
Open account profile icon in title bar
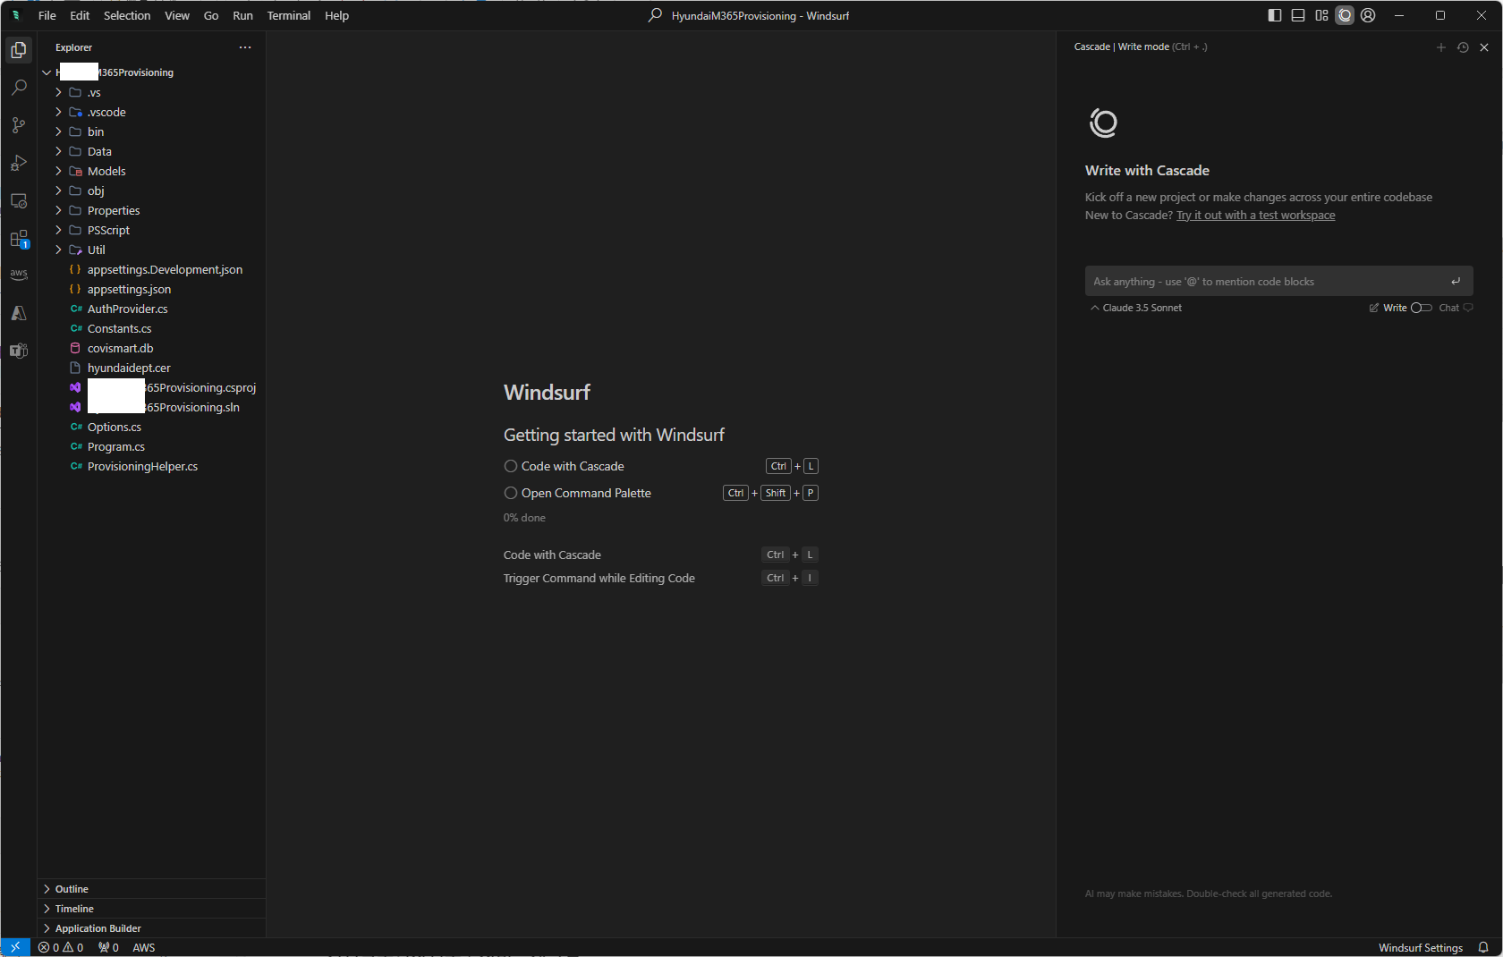pyautogui.click(x=1368, y=15)
